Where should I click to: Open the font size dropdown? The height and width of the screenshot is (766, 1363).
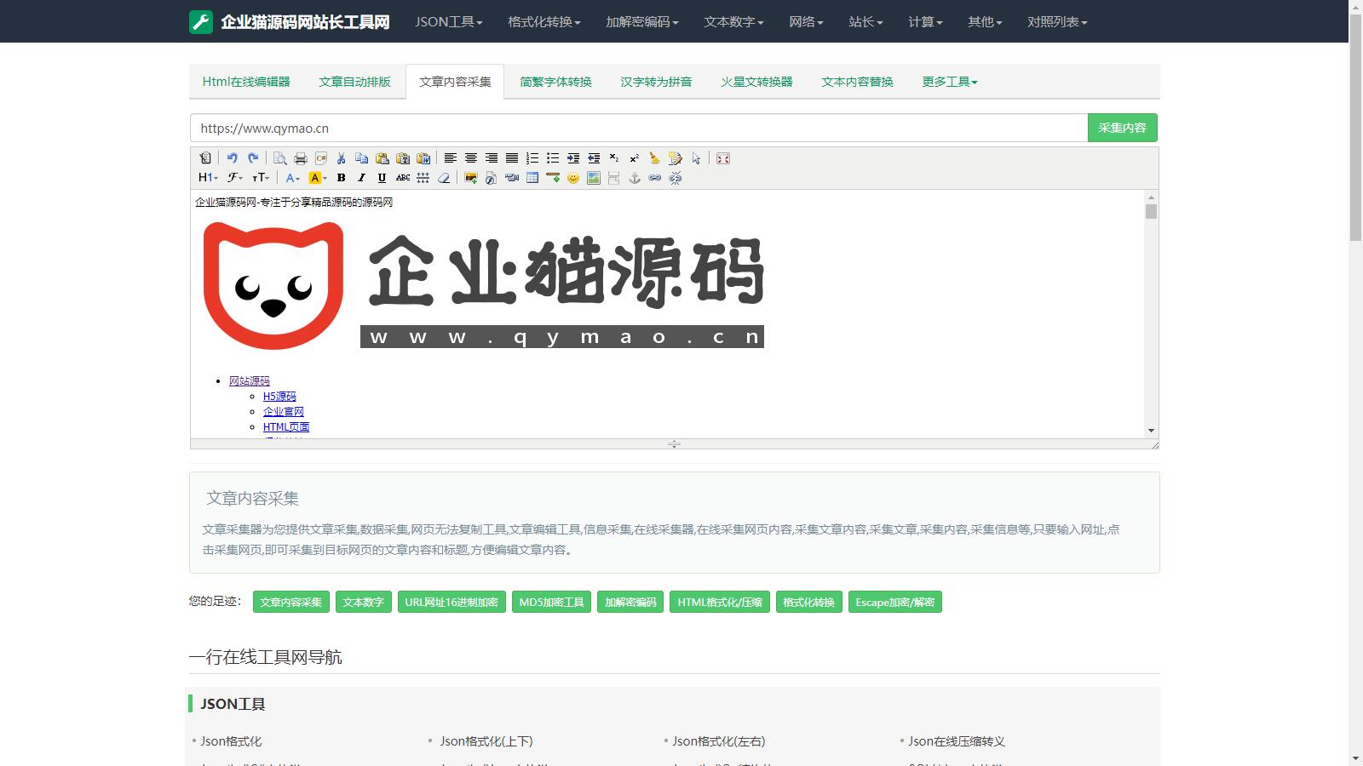click(261, 178)
